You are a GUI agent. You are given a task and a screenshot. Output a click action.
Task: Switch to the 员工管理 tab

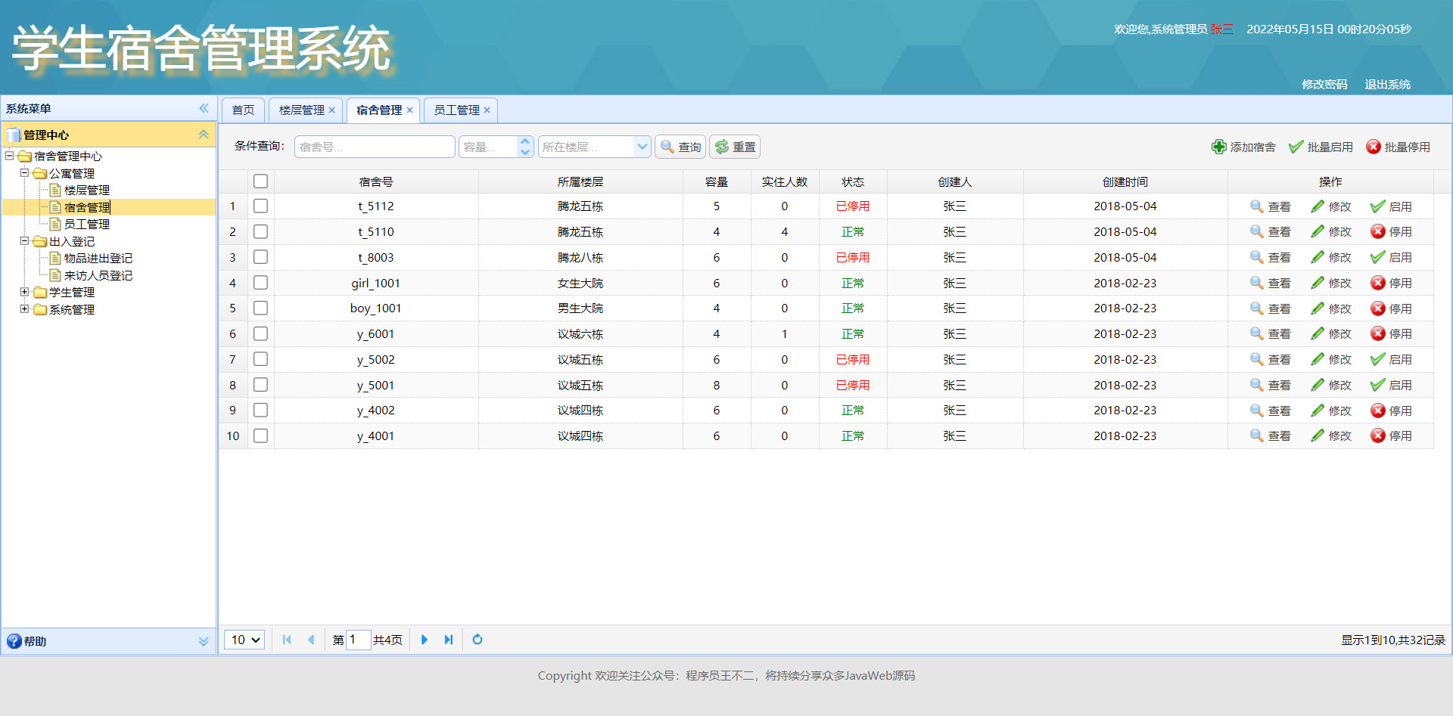click(x=456, y=110)
